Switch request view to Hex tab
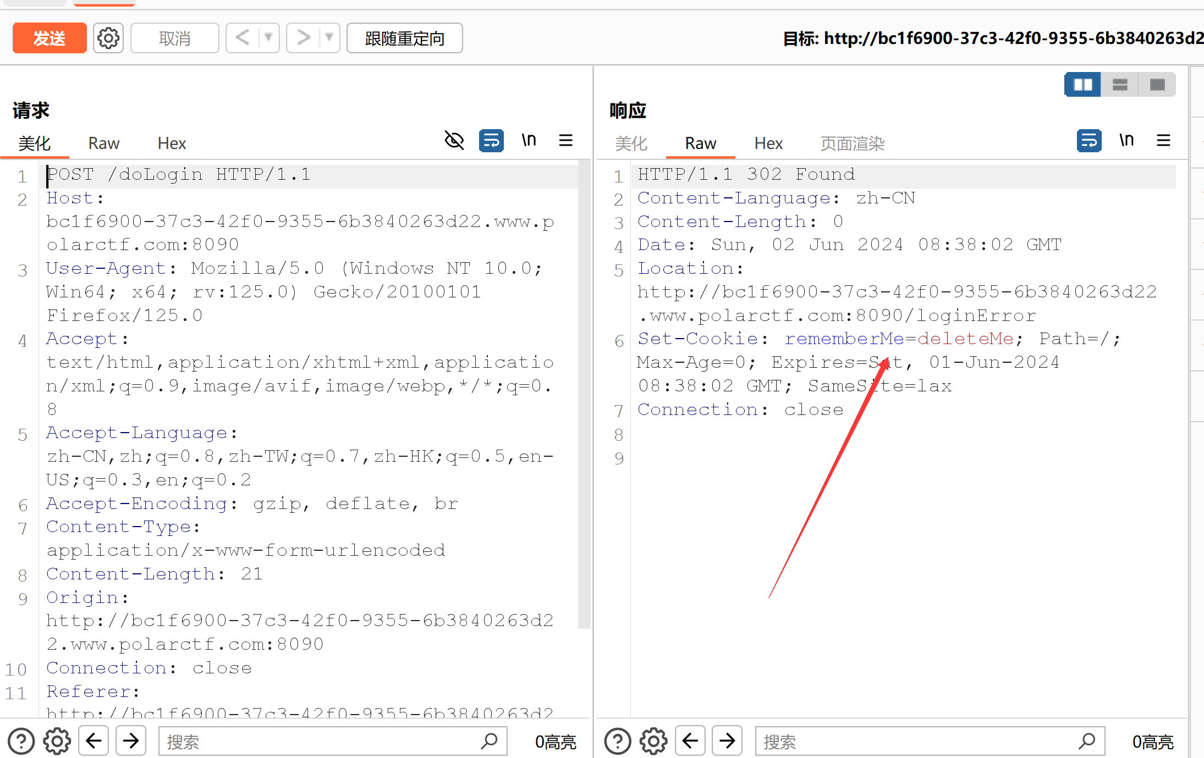This screenshot has height=758, width=1204. point(172,143)
